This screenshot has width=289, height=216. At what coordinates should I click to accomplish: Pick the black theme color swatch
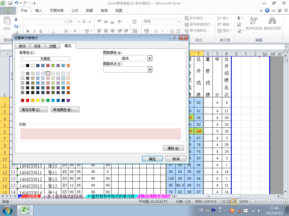tap(28, 65)
